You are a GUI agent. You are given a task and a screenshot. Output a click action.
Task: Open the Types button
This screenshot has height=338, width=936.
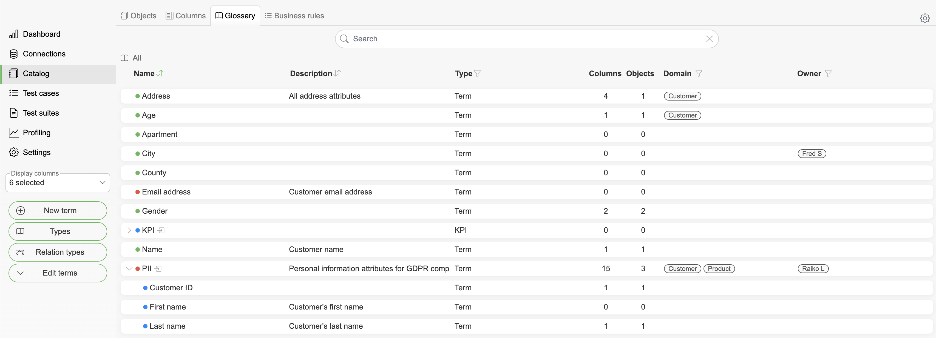click(x=58, y=231)
